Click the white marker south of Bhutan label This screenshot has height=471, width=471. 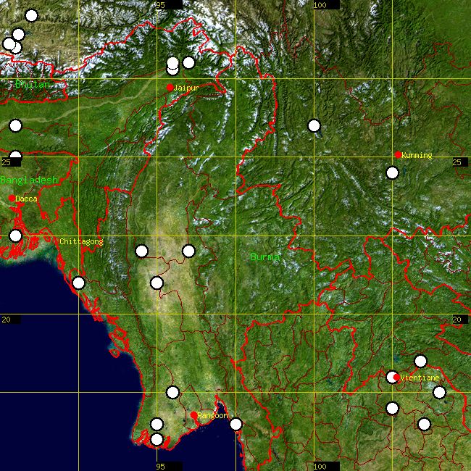pos(16,125)
